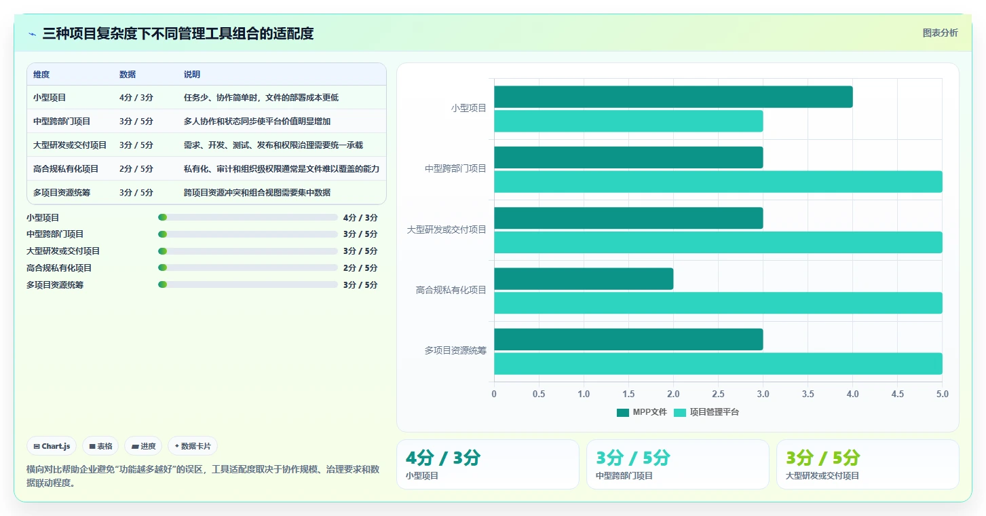This screenshot has width=986, height=516.
Task: Click the 高合规私有化项目 chart axis label
Action: [451, 290]
